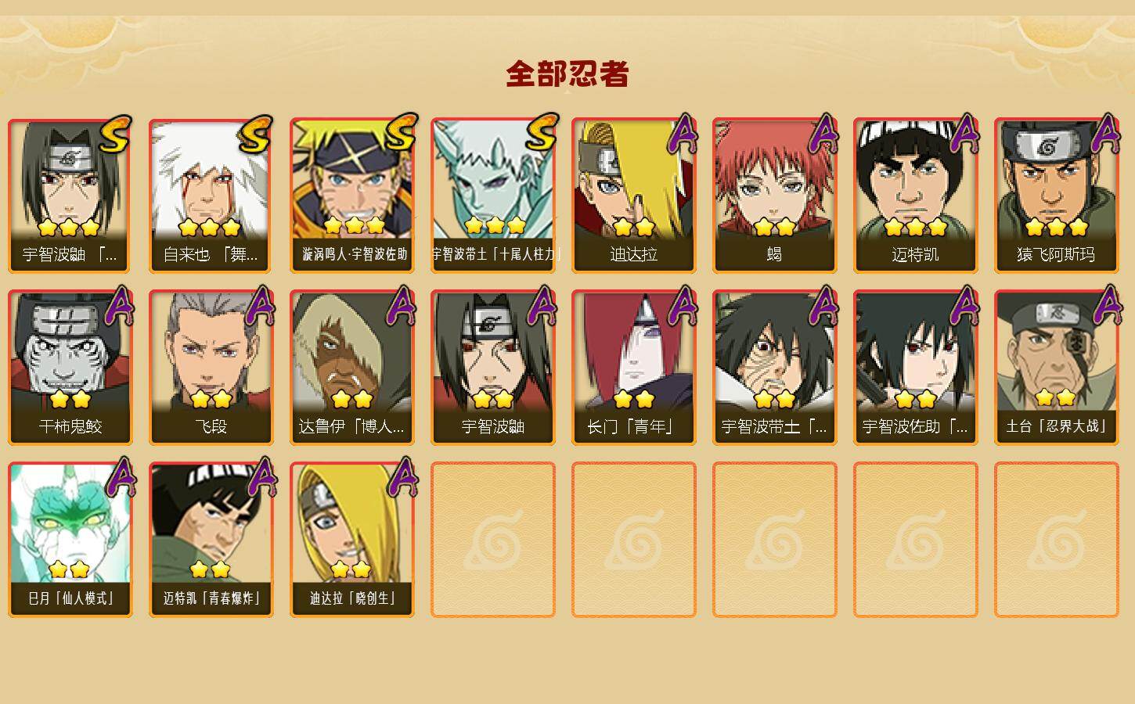The image size is (1135, 704).
Task: Click the A rank badge on 迪达拉 card
Action: click(x=683, y=133)
